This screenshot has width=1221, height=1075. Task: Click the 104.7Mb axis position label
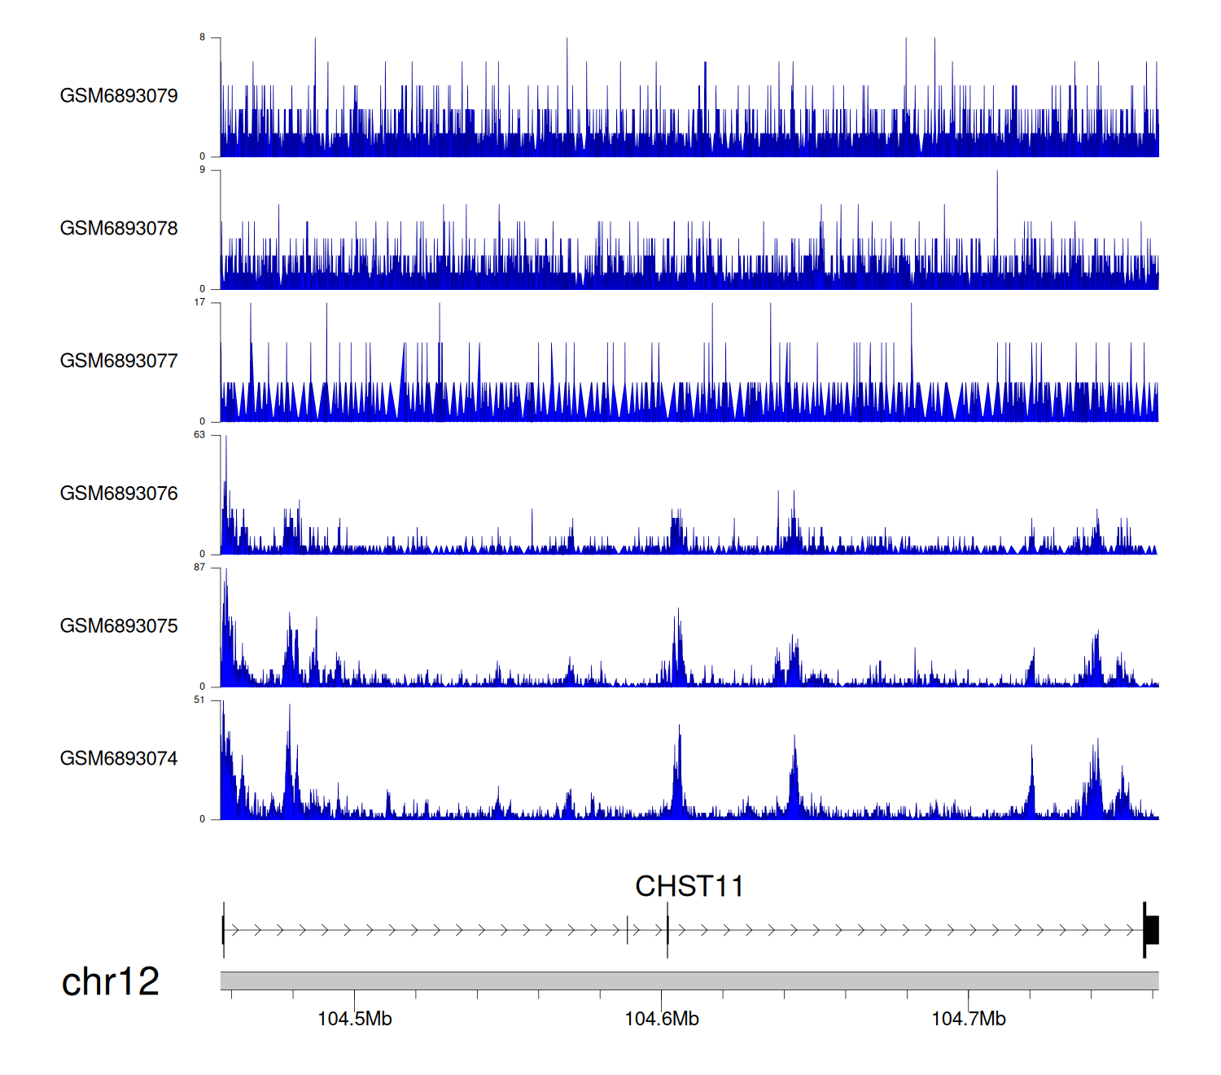(968, 1019)
